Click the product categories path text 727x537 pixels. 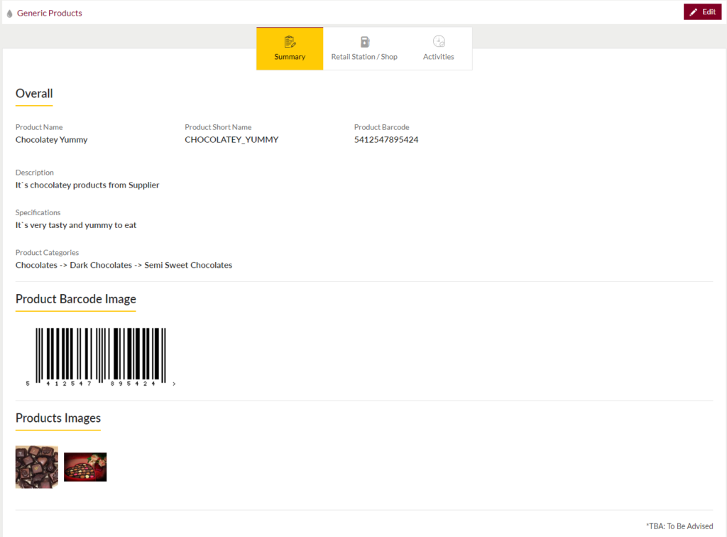tap(124, 265)
